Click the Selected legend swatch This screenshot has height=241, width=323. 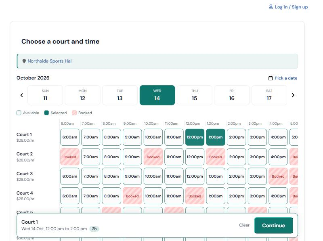(x=46, y=113)
